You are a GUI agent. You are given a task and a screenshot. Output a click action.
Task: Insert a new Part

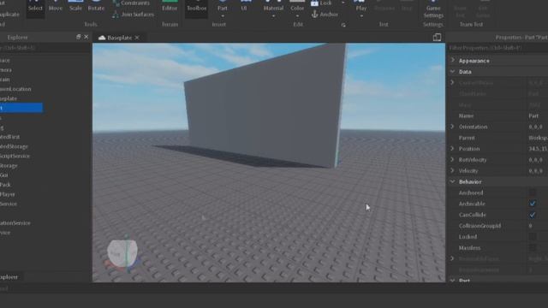coord(223,6)
